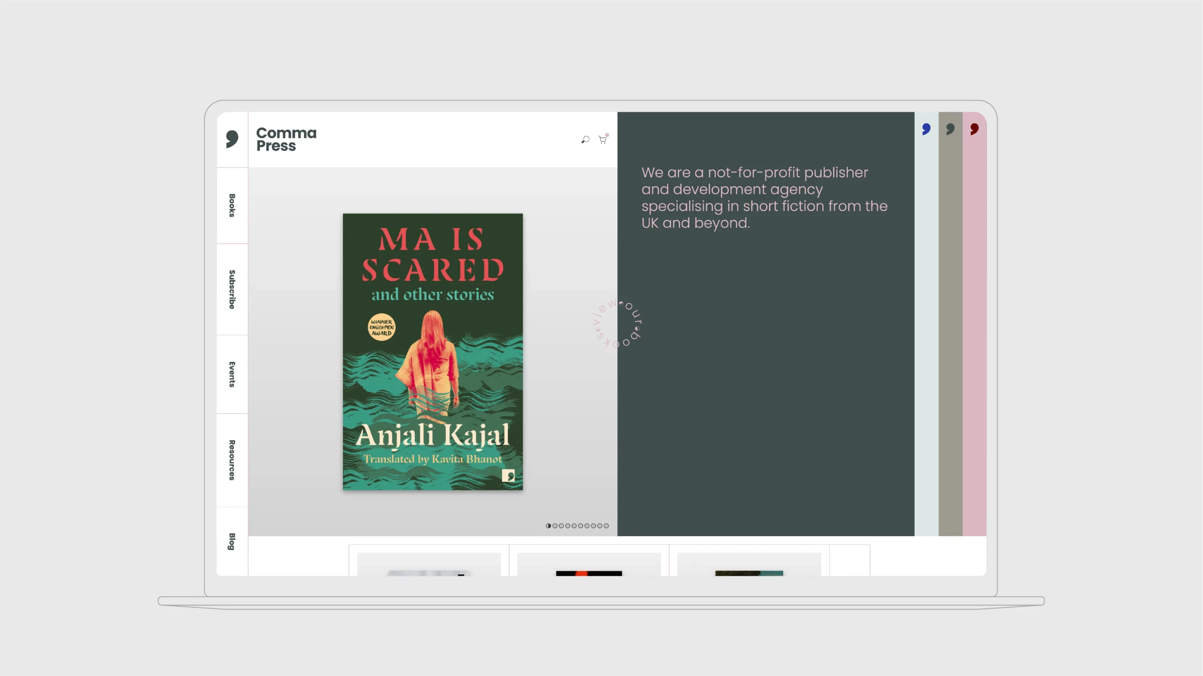Click the dark comma logo in sidebar

(232, 139)
